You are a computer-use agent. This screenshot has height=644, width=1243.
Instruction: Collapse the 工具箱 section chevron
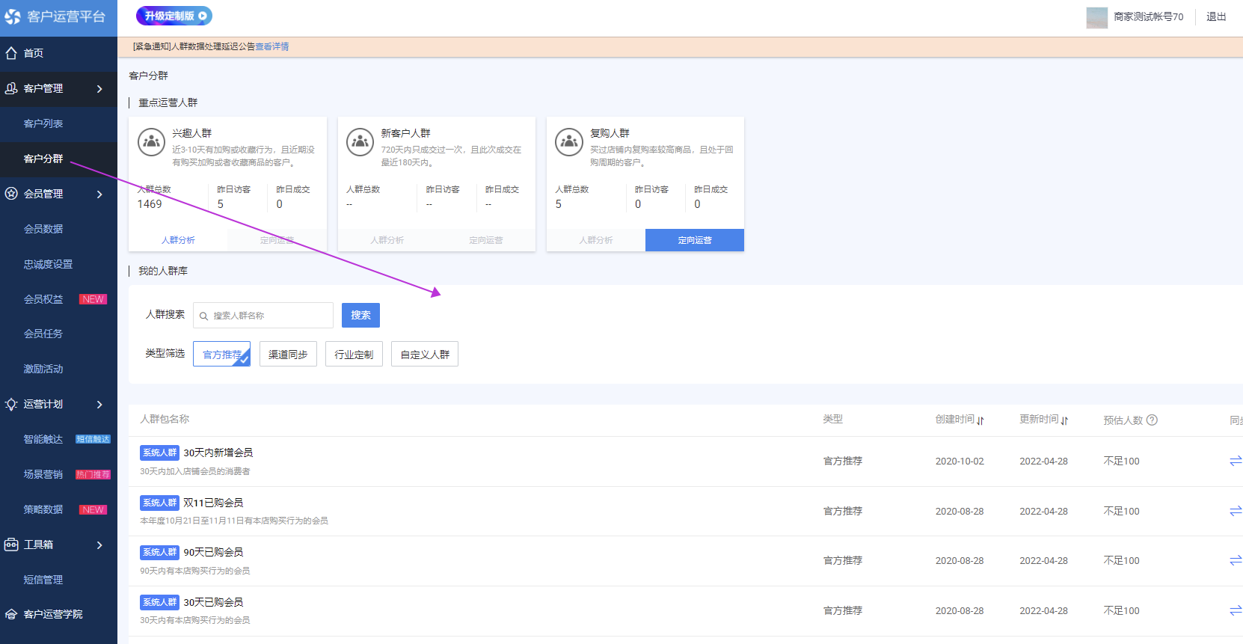(99, 545)
